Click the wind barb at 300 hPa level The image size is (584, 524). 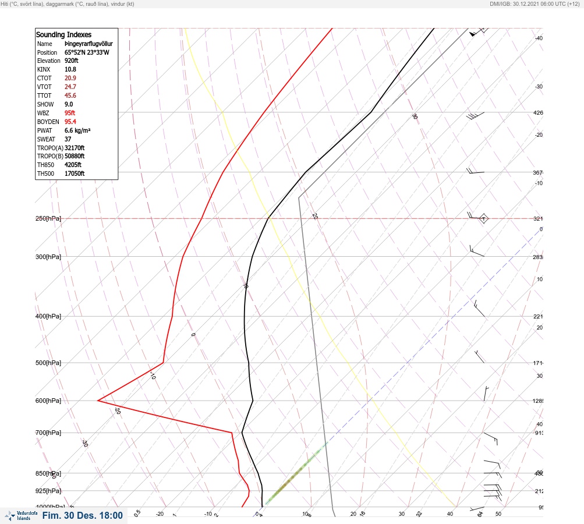click(x=477, y=250)
